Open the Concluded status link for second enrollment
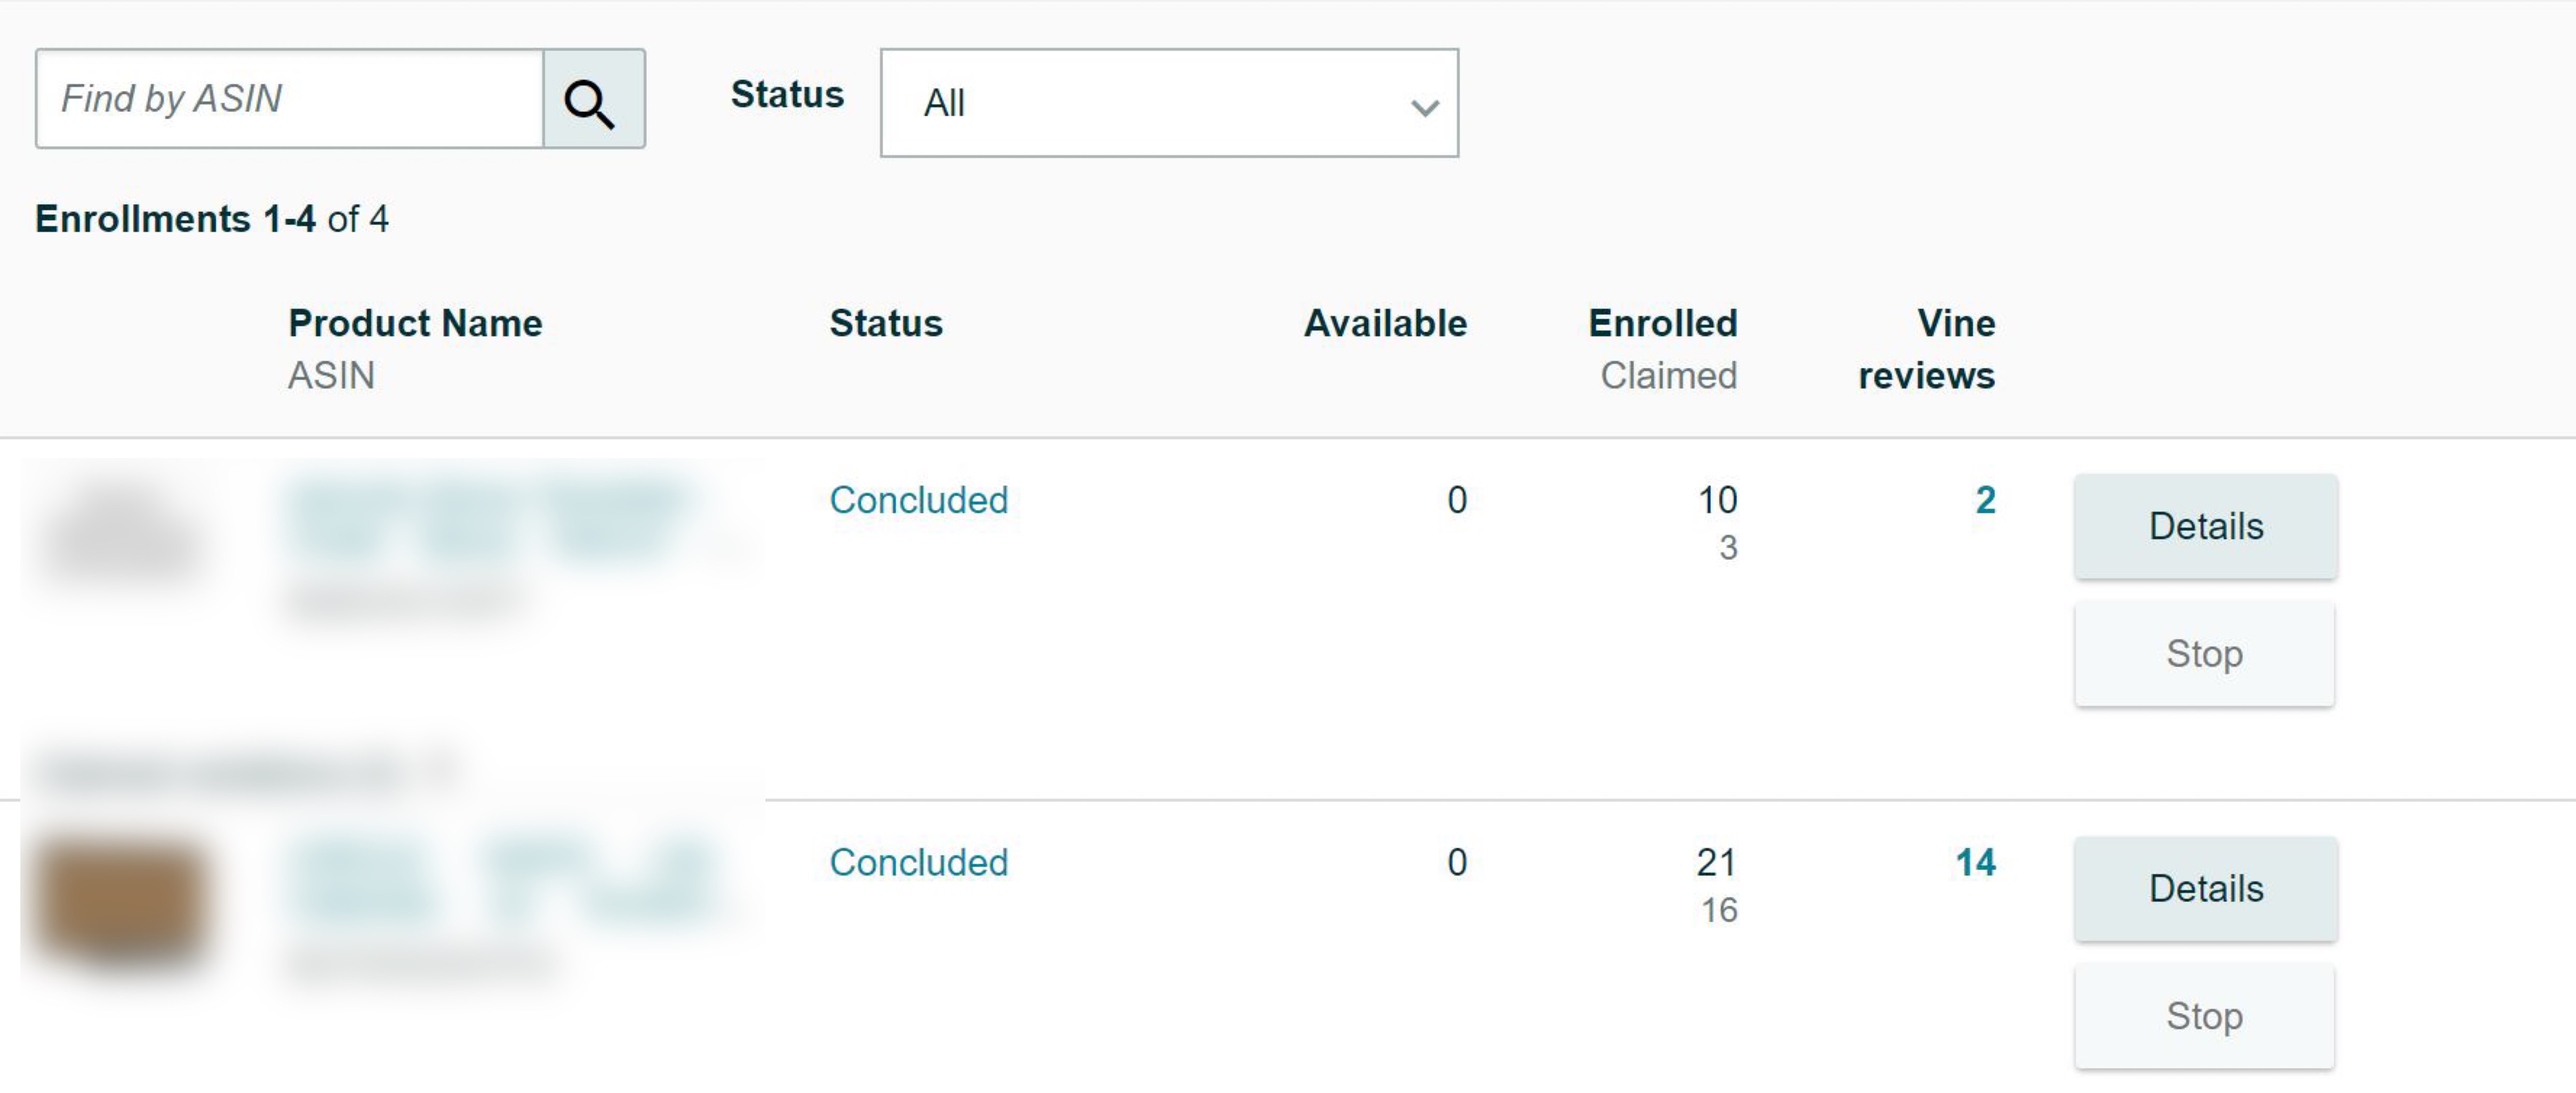The height and width of the screenshot is (1093, 2576). [x=918, y=862]
